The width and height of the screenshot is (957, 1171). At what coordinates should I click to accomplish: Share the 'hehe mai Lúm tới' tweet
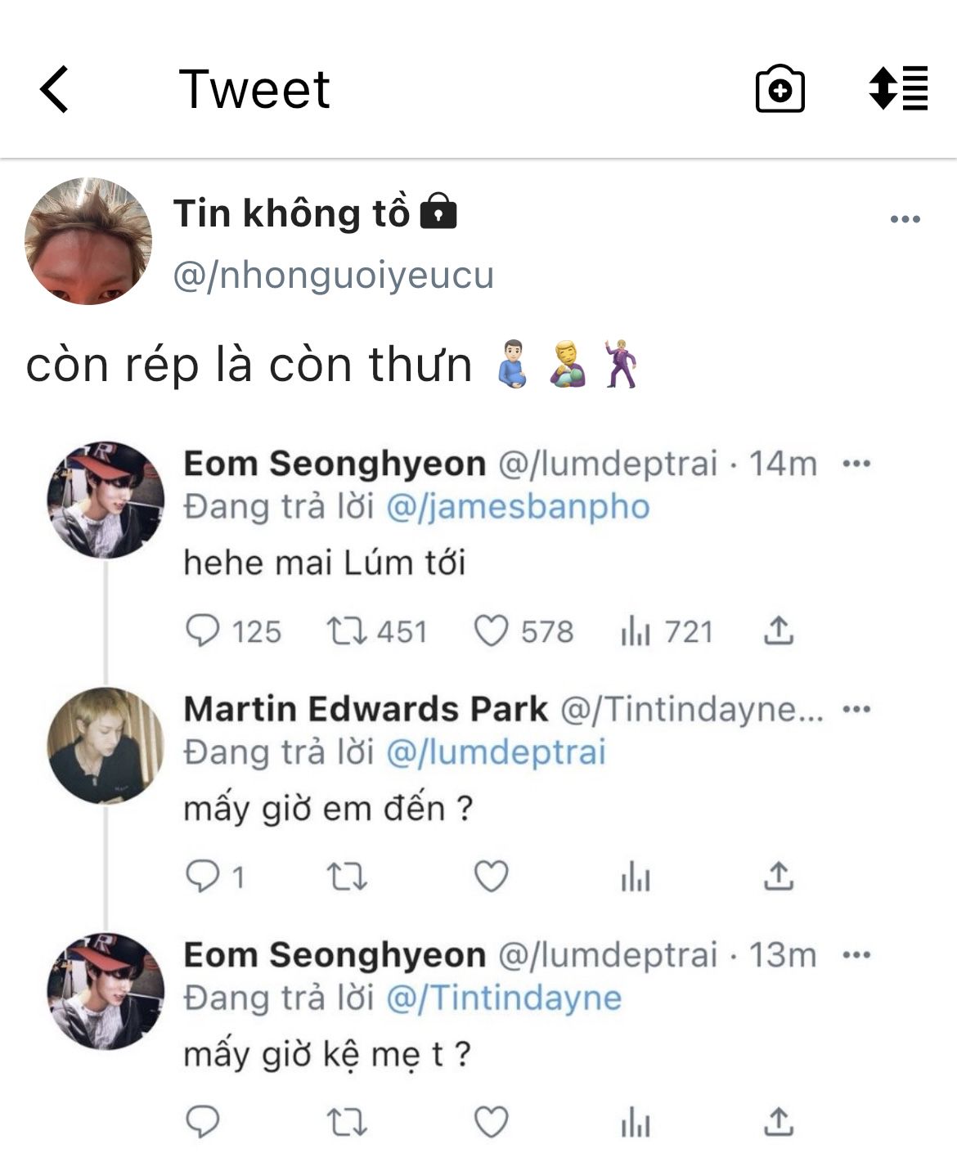[x=778, y=631]
